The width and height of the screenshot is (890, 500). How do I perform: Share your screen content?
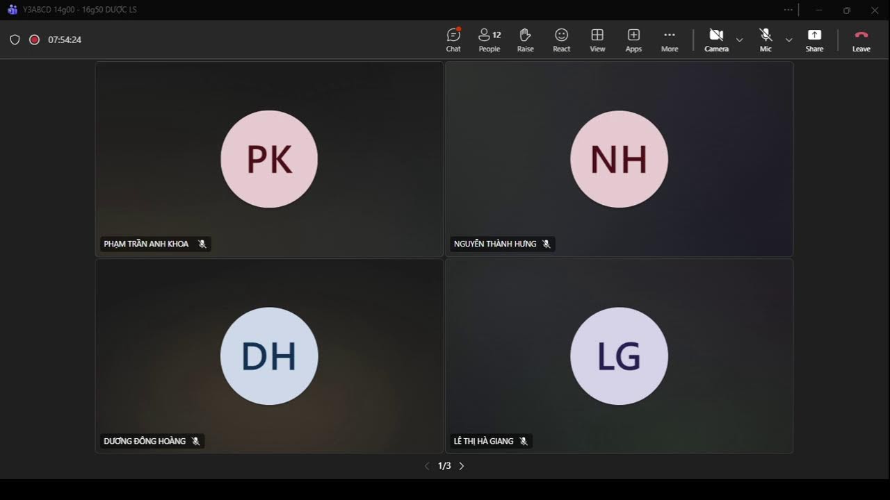pos(814,40)
